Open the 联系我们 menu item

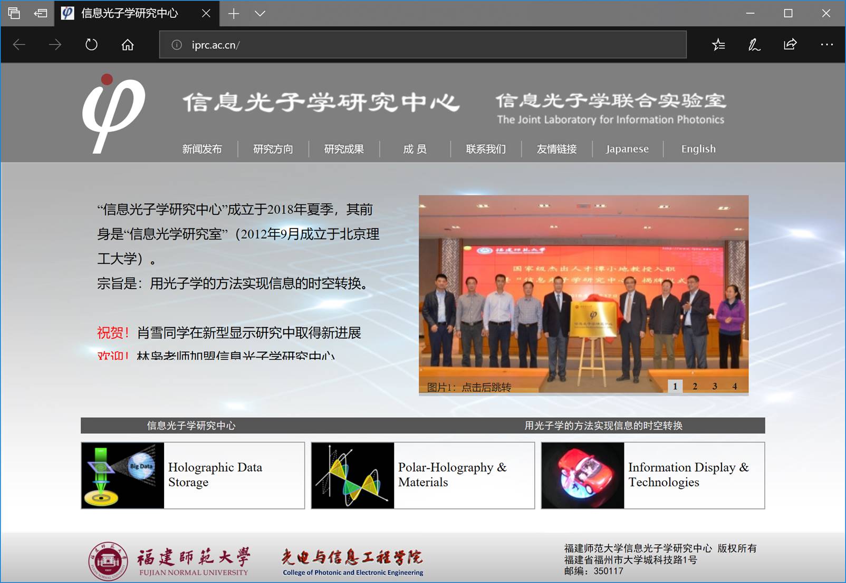[x=486, y=149]
